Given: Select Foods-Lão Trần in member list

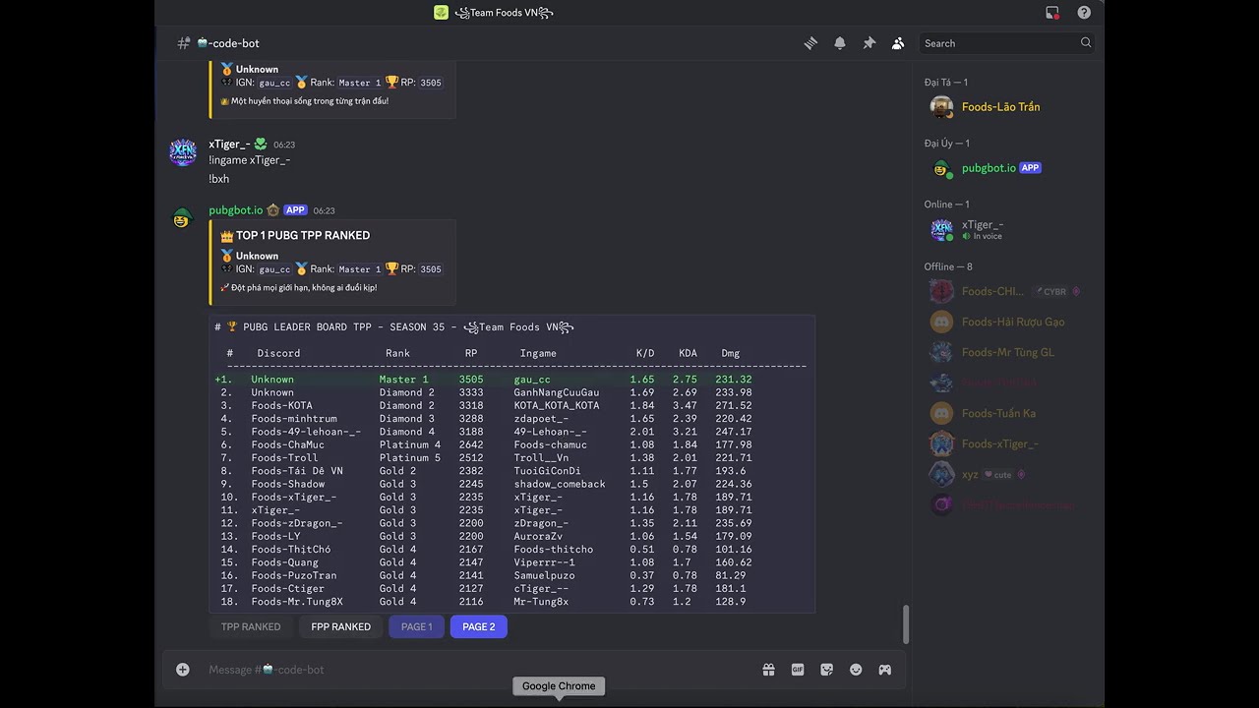Looking at the screenshot, I should [x=1000, y=107].
